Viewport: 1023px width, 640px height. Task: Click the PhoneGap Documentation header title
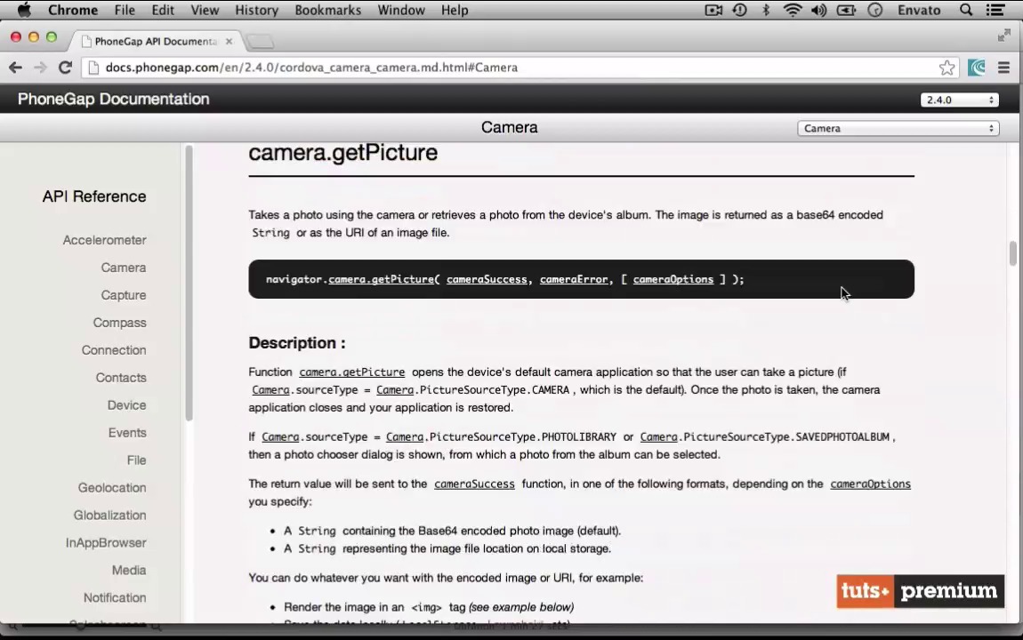point(114,99)
